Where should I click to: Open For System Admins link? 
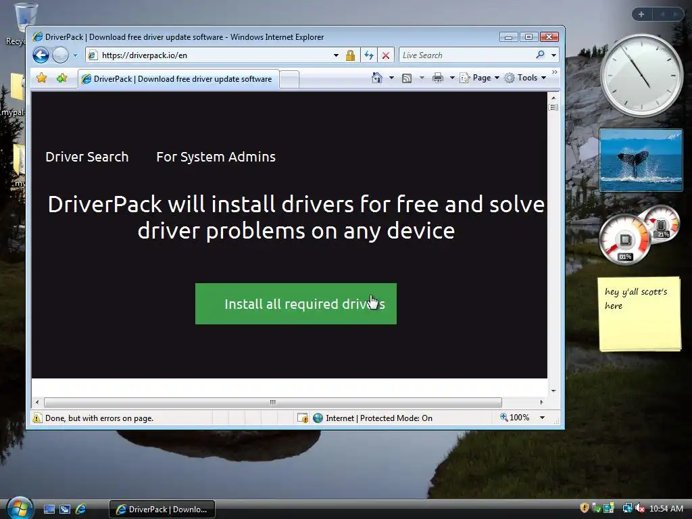point(216,157)
